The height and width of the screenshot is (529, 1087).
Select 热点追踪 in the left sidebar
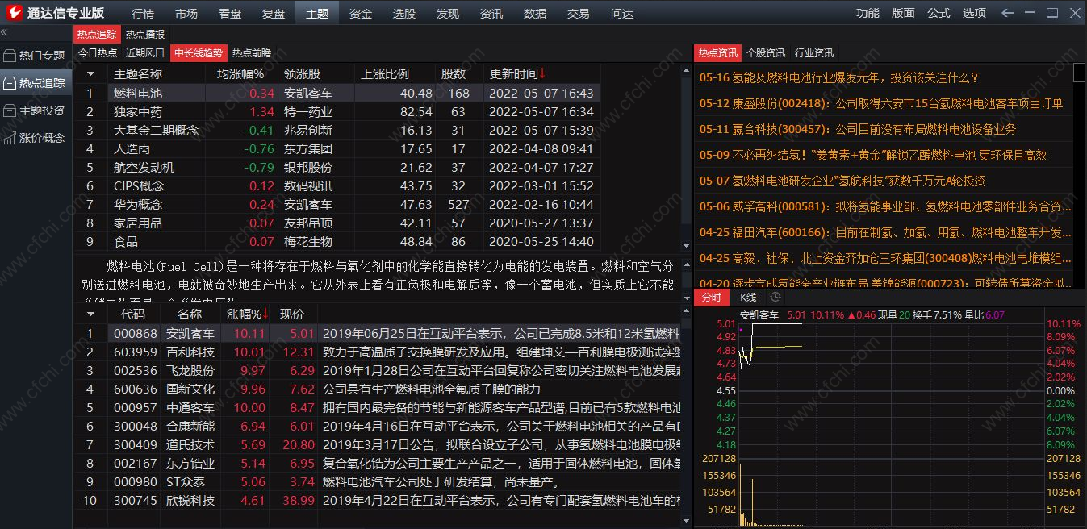click(x=36, y=83)
